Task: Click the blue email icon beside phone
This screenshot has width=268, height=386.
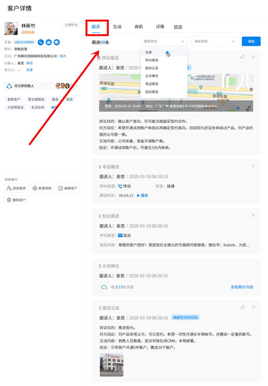Action: pos(49,42)
